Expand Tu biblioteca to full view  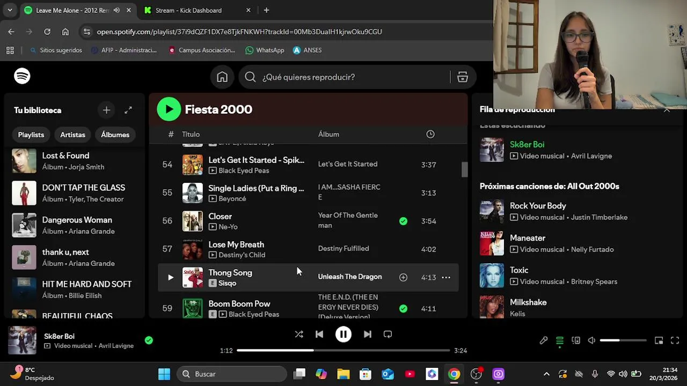coord(128,110)
